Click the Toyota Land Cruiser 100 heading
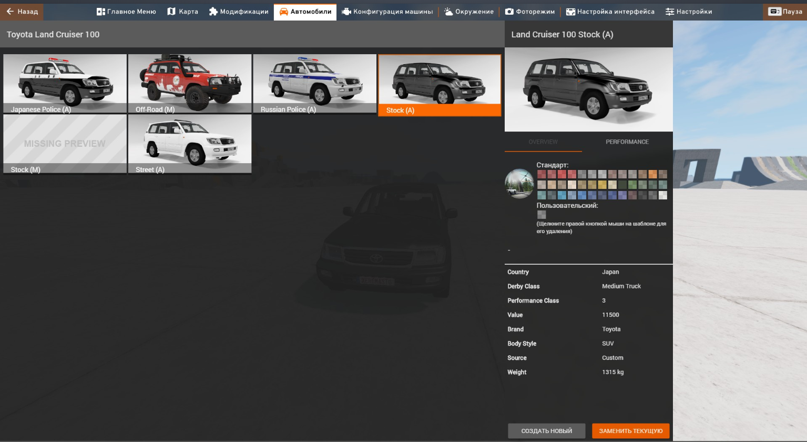Screen dimensions: 807x442 pos(53,34)
